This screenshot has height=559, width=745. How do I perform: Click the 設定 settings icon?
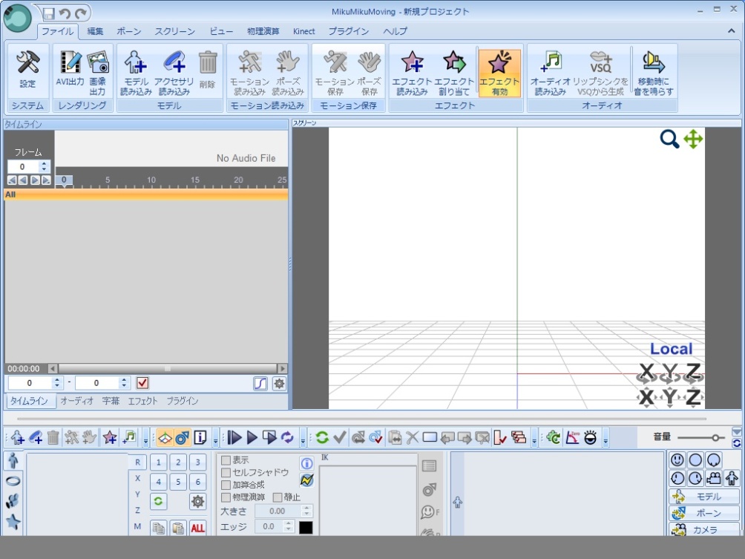tap(27, 71)
